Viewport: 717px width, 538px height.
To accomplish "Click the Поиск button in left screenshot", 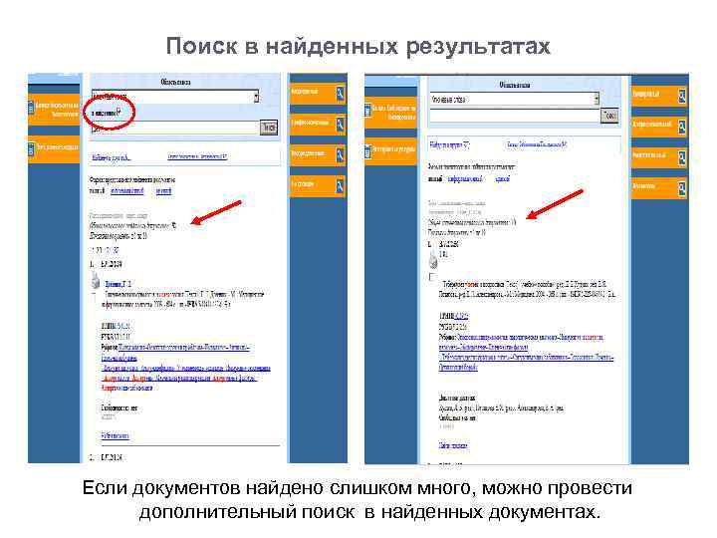I will 269,128.
